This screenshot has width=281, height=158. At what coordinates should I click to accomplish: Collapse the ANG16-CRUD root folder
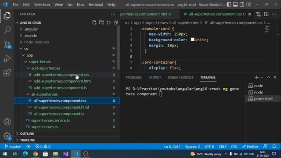point(17,23)
